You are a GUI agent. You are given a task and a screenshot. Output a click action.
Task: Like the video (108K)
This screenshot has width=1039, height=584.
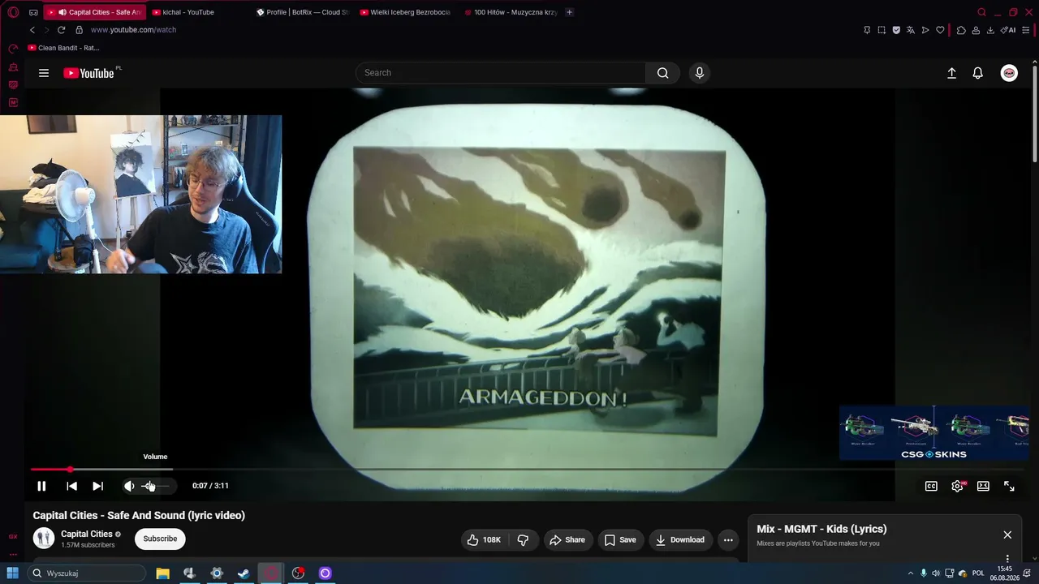(x=485, y=539)
